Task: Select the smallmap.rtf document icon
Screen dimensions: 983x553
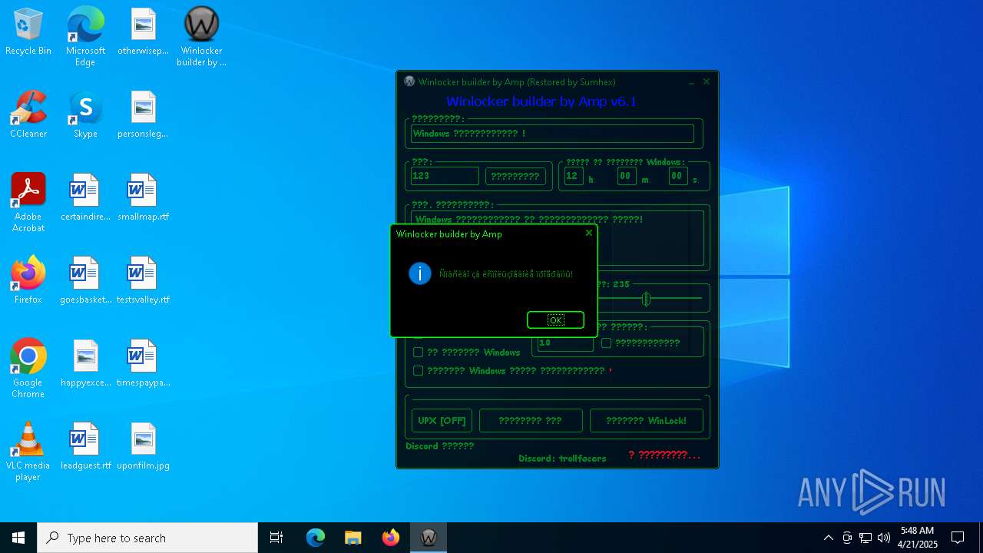Action: tap(143, 198)
